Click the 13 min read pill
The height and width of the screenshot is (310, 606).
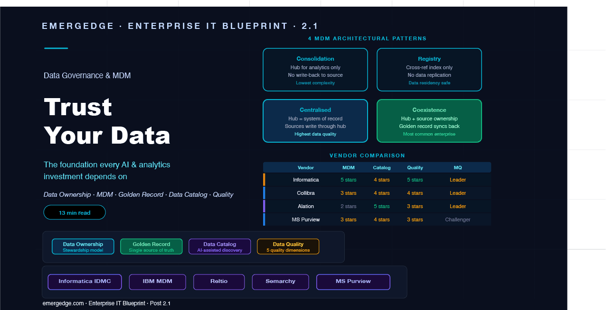pos(75,212)
